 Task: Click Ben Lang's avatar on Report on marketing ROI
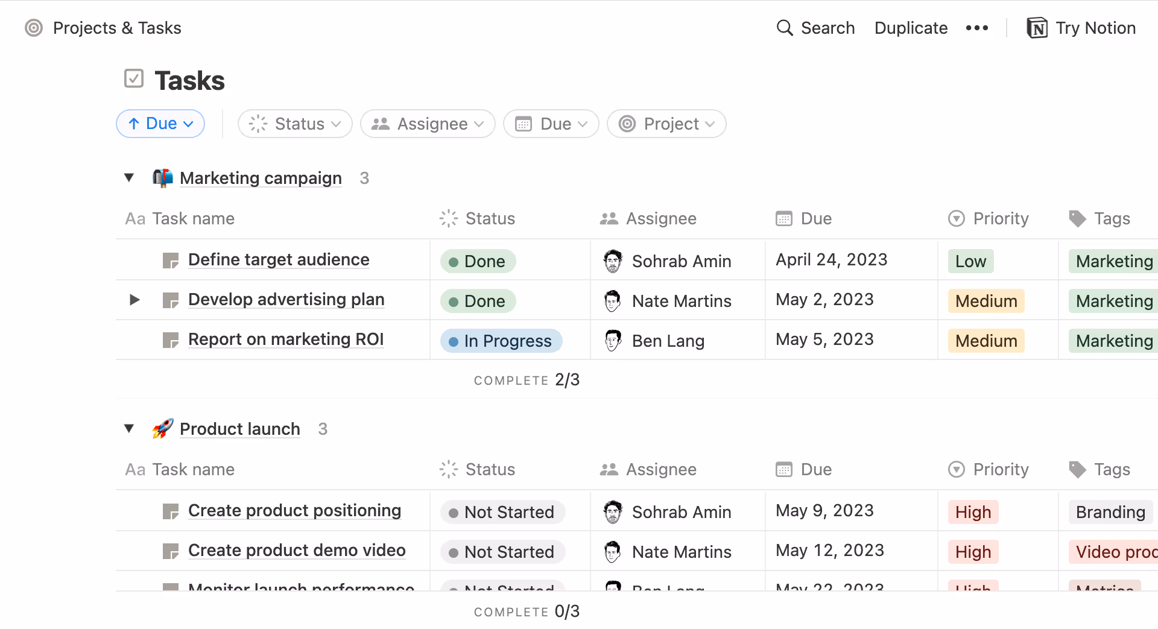click(613, 340)
